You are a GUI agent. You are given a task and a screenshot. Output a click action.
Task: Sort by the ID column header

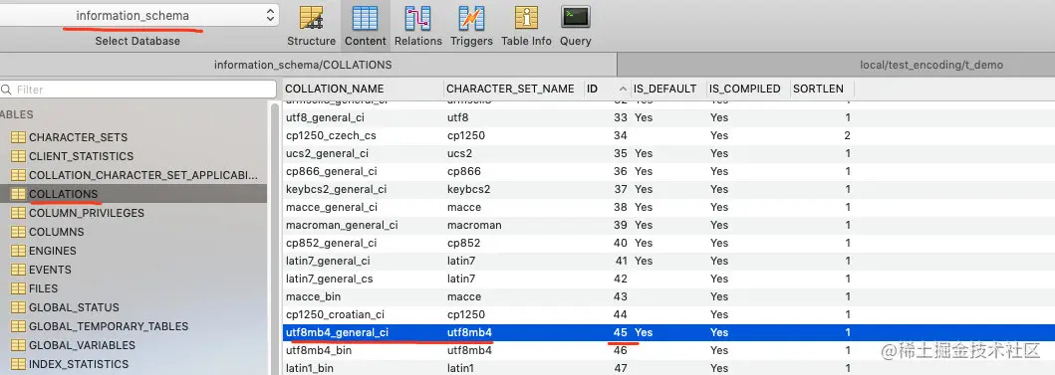pyautogui.click(x=608, y=89)
